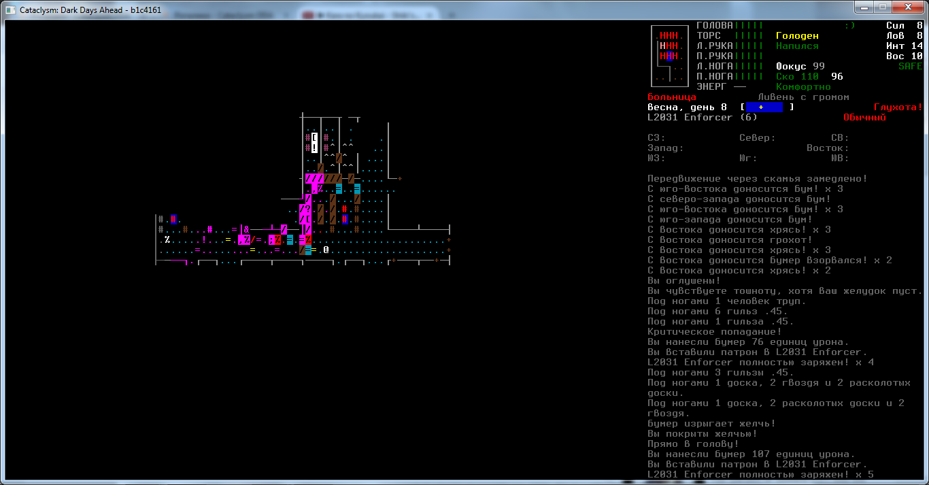
Task: Click the Вы нанесли бумер 107 единиц урона. message
Action: coord(751,454)
